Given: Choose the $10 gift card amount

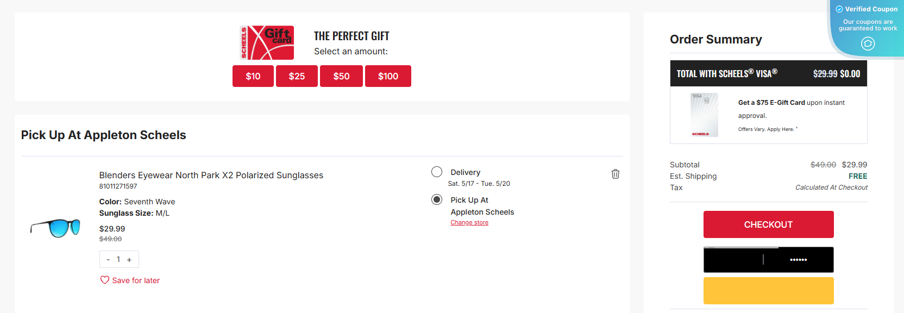Looking at the screenshot, I should pyautogui.click(x=253, y=76).
